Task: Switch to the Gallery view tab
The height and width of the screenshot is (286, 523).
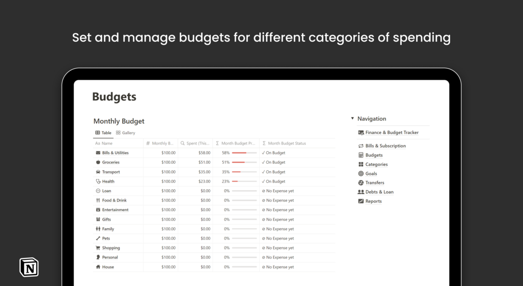Action: [125, 133]
